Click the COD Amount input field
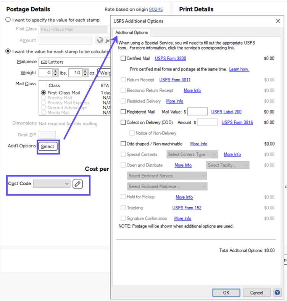 pyautogui.click(x=207, y=122)
